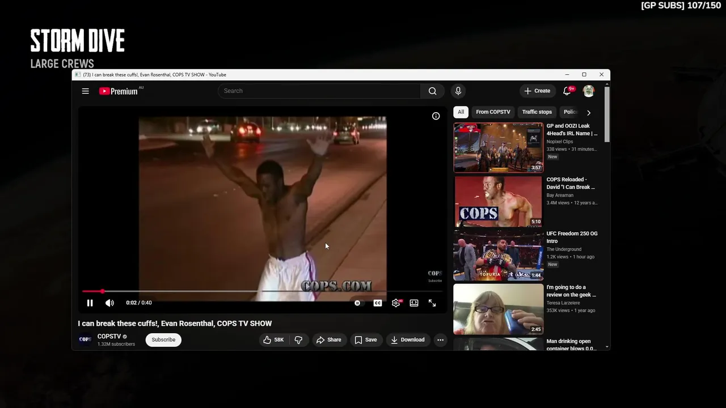726x408 pixels.
Task: Click the video title text
Action: (x=175, y=324)
